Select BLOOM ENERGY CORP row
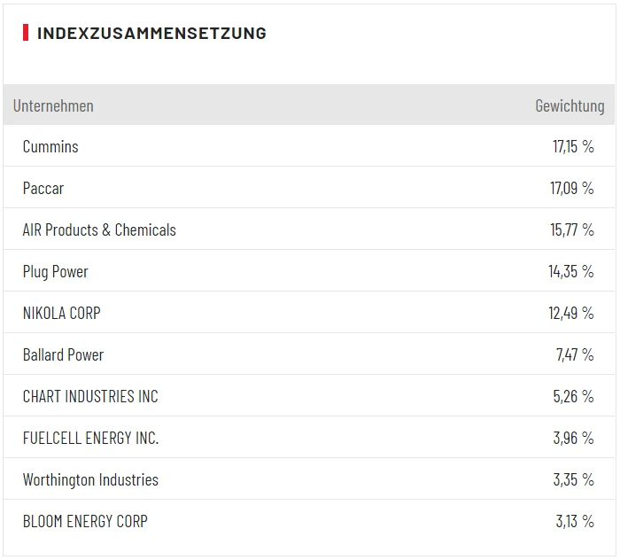The image size is (620, 560). [85, 521]
